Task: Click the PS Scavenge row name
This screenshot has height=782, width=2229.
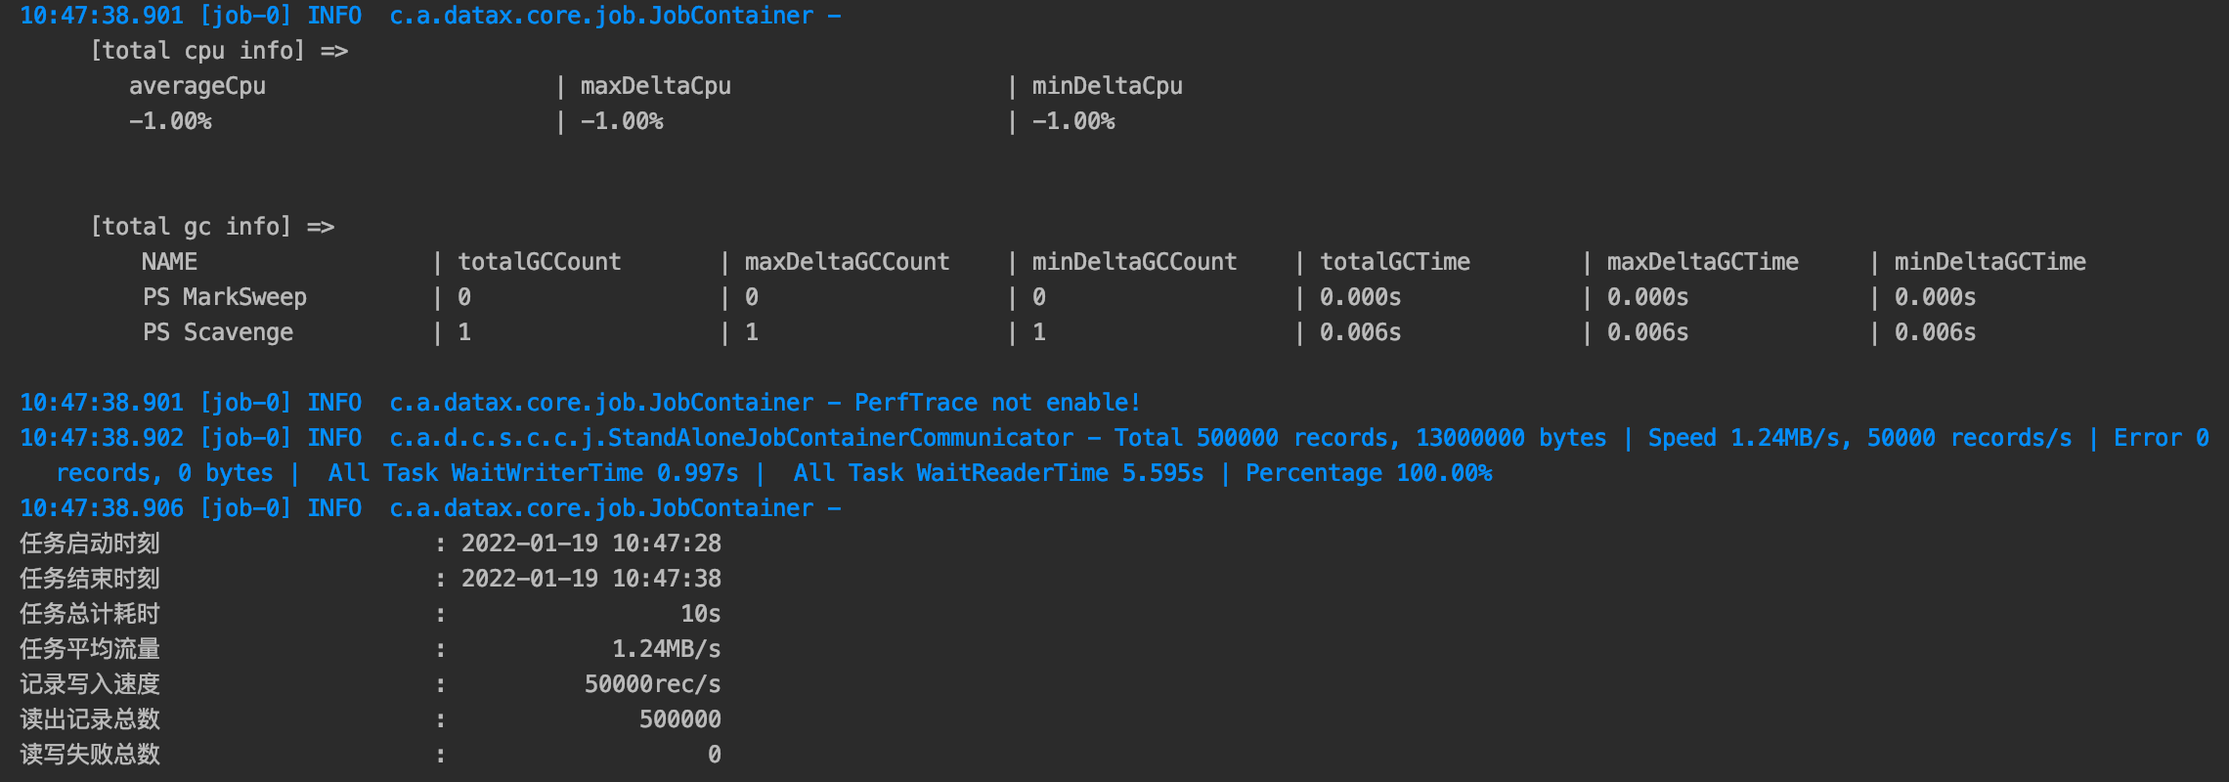Action: (218, 332)
